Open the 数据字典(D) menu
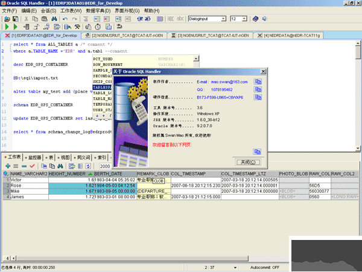 [x=97, y=11]
